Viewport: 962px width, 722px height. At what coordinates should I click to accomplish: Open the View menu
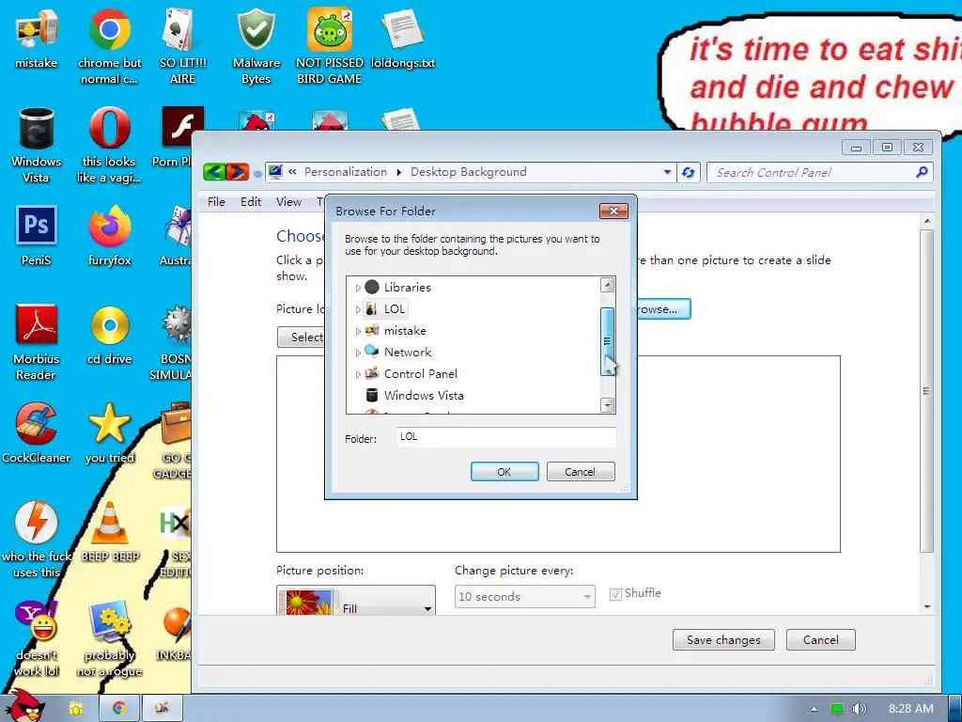(288, 202)
